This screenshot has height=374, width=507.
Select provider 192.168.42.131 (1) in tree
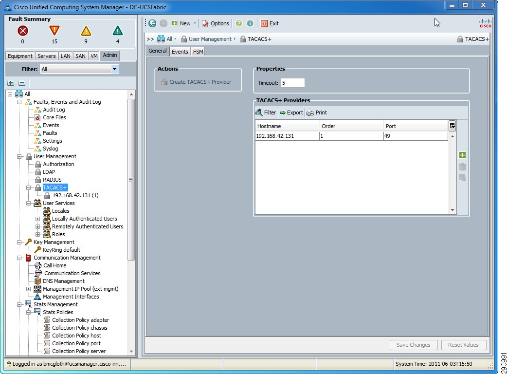click(75, 195)
